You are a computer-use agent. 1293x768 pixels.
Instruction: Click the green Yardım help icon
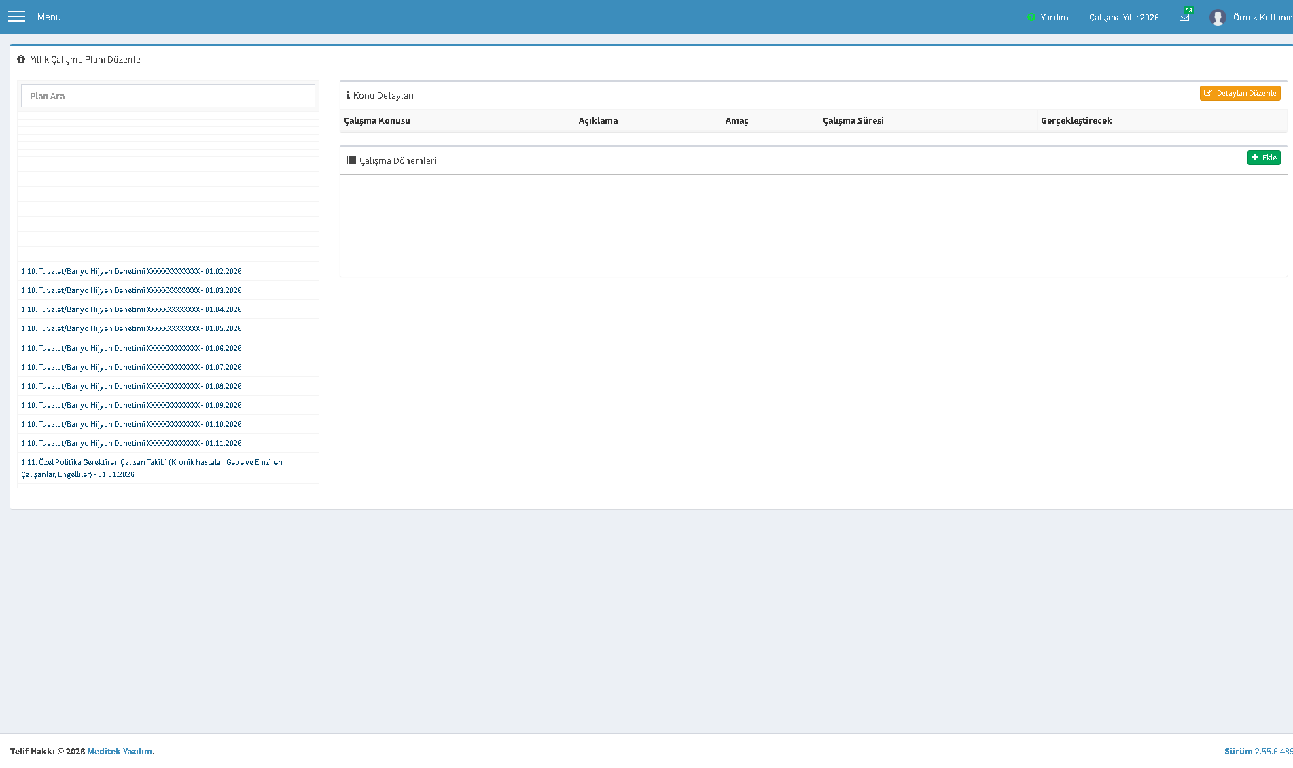pos(1031,17)
